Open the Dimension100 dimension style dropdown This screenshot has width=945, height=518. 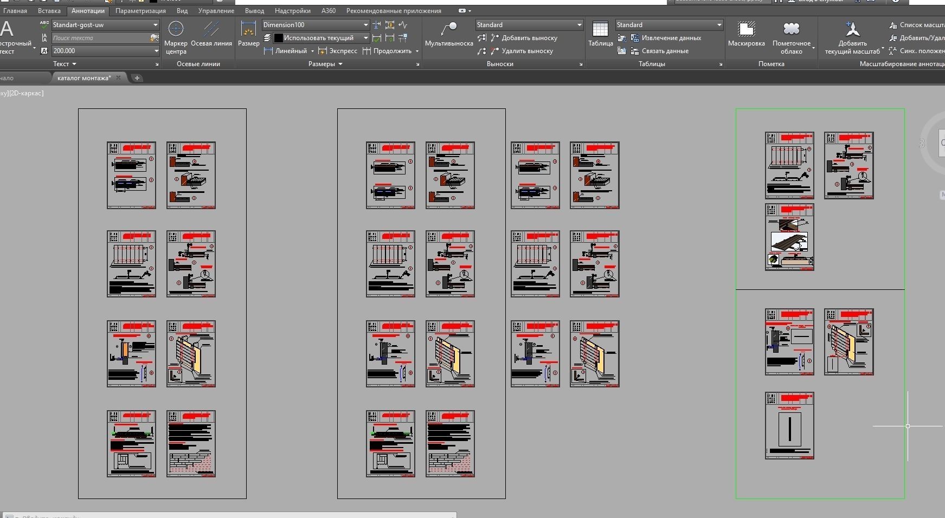pyautogui.click(x=366, y=25)
